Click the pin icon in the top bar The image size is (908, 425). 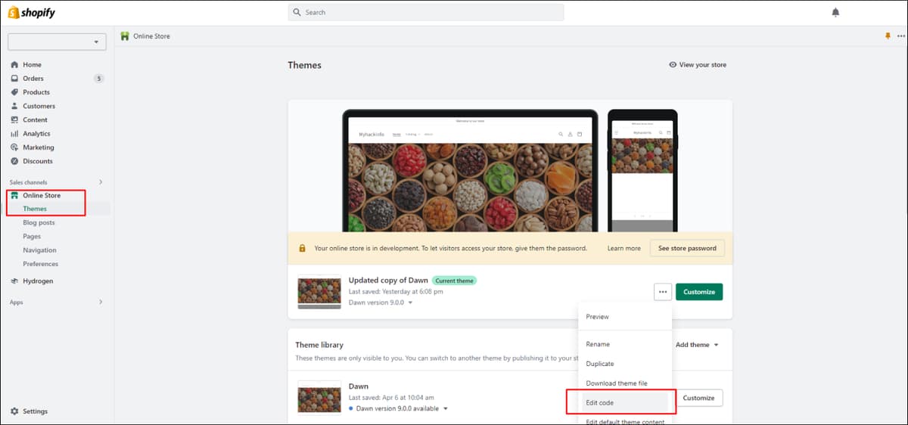tap(888, 36)
